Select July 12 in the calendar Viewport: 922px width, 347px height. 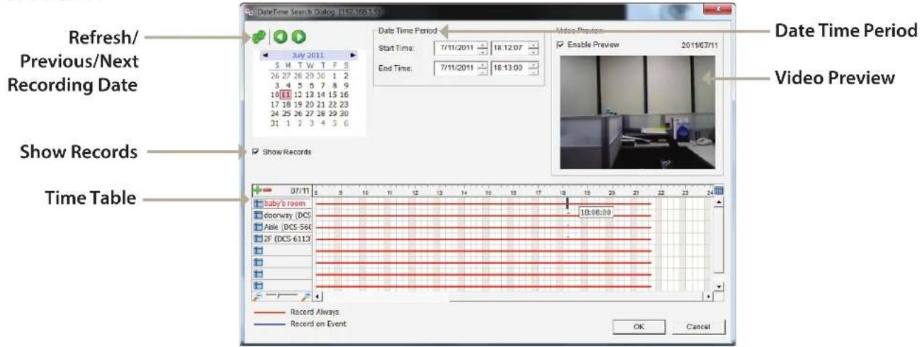click(x=298, y=93)
